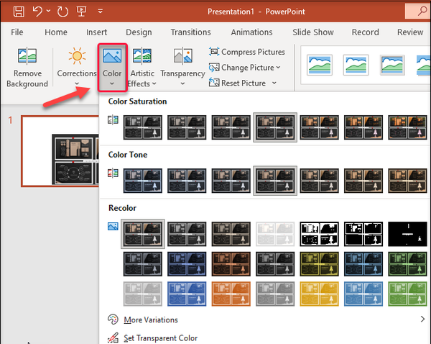
Task: Click Compress Pictures
Action: pyautogui.click(x=247, y=52)
